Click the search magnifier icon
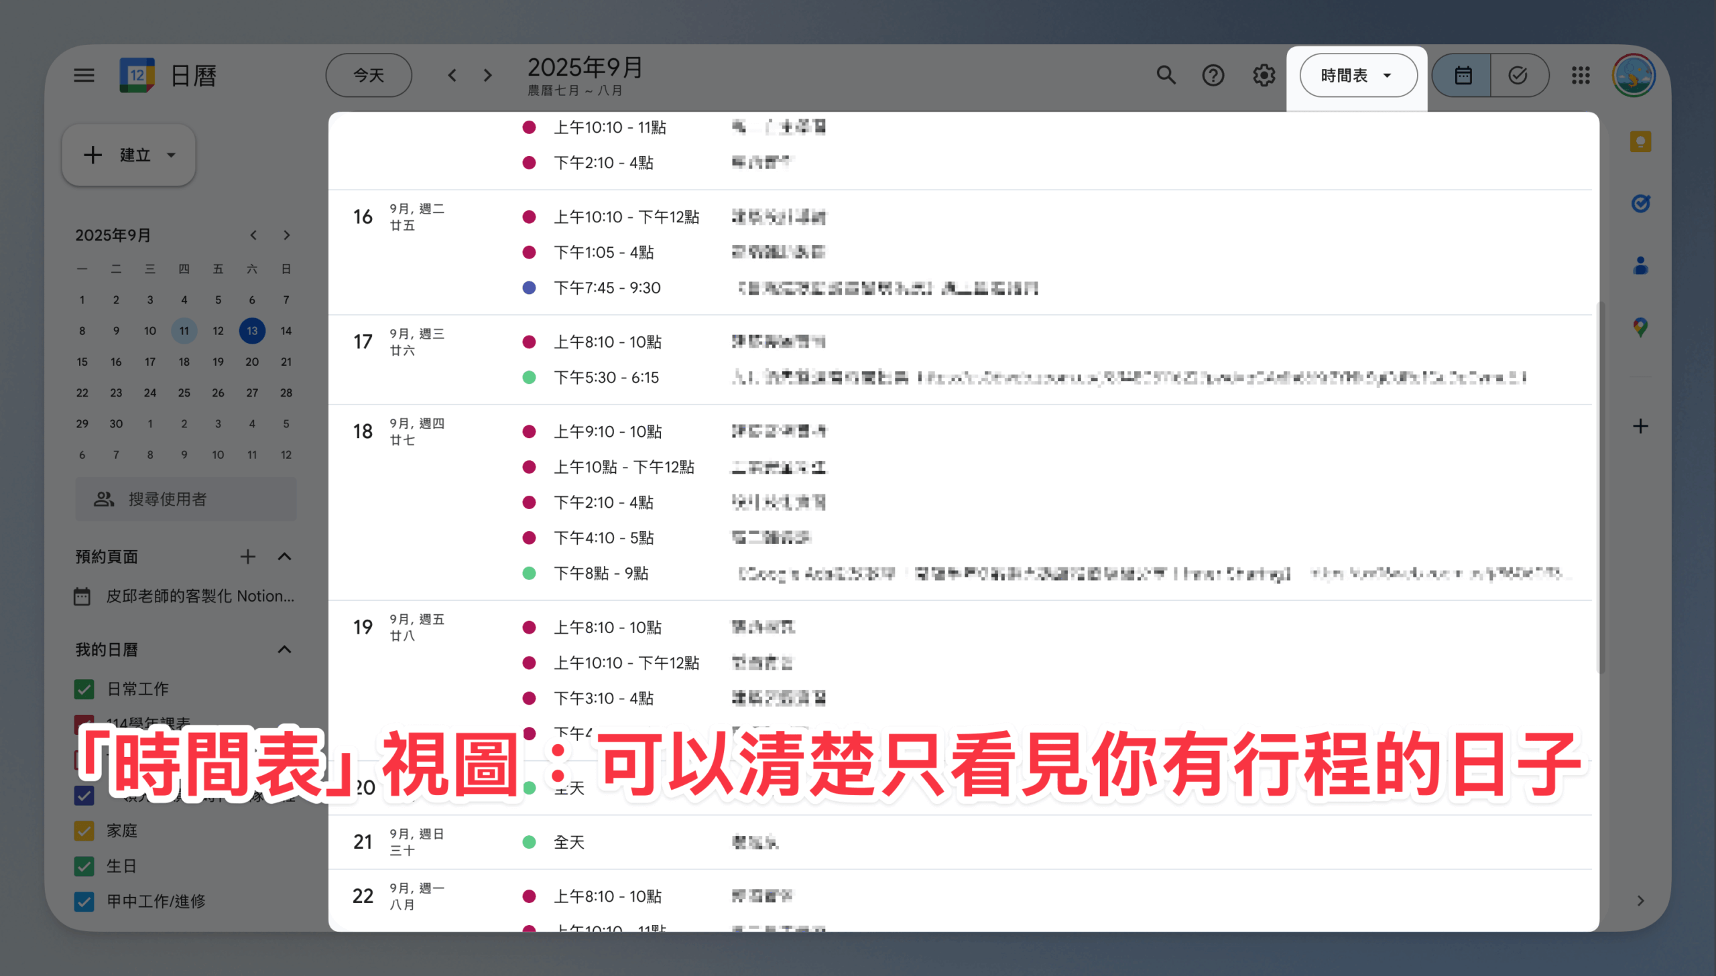Viewport: 1716px width, 976px height. click(x=1166, y=75)
